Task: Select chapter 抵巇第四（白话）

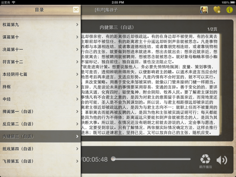Action: 40,149
